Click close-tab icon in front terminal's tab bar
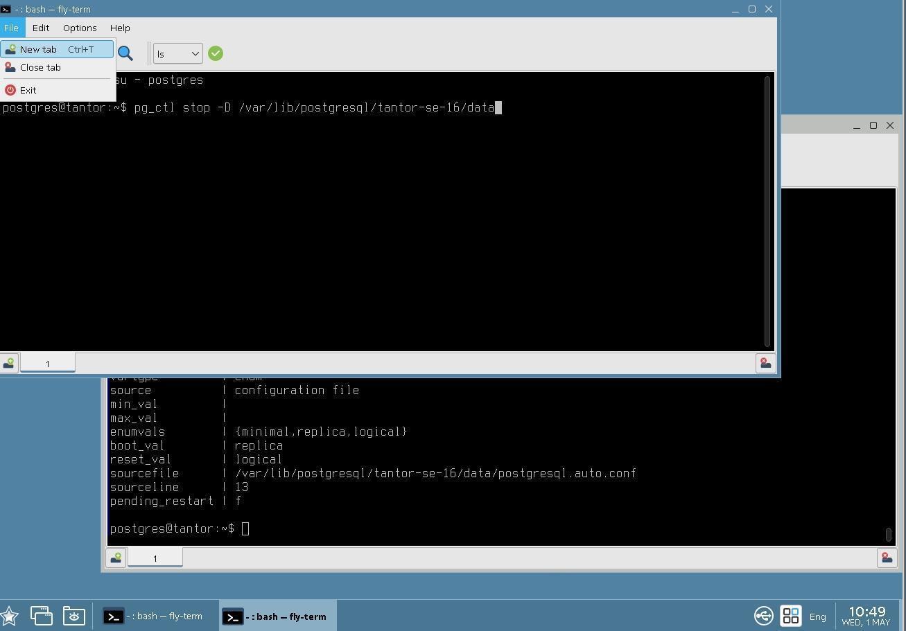 pos(765,364)
